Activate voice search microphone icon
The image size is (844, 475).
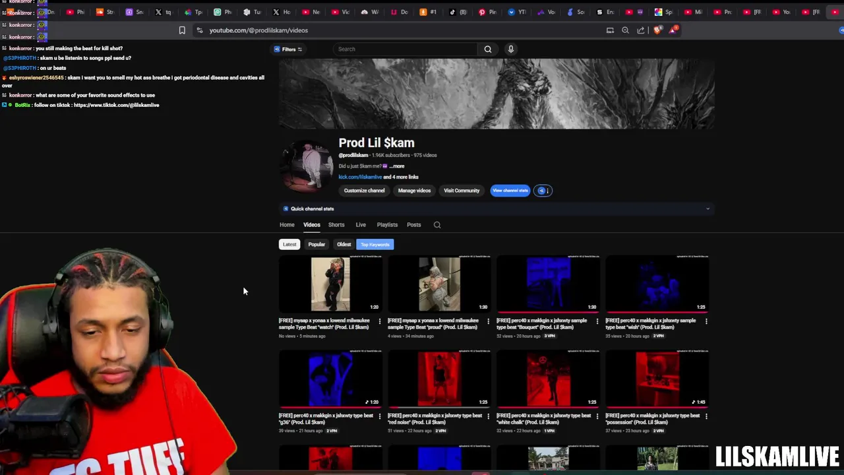click(510, 49)
